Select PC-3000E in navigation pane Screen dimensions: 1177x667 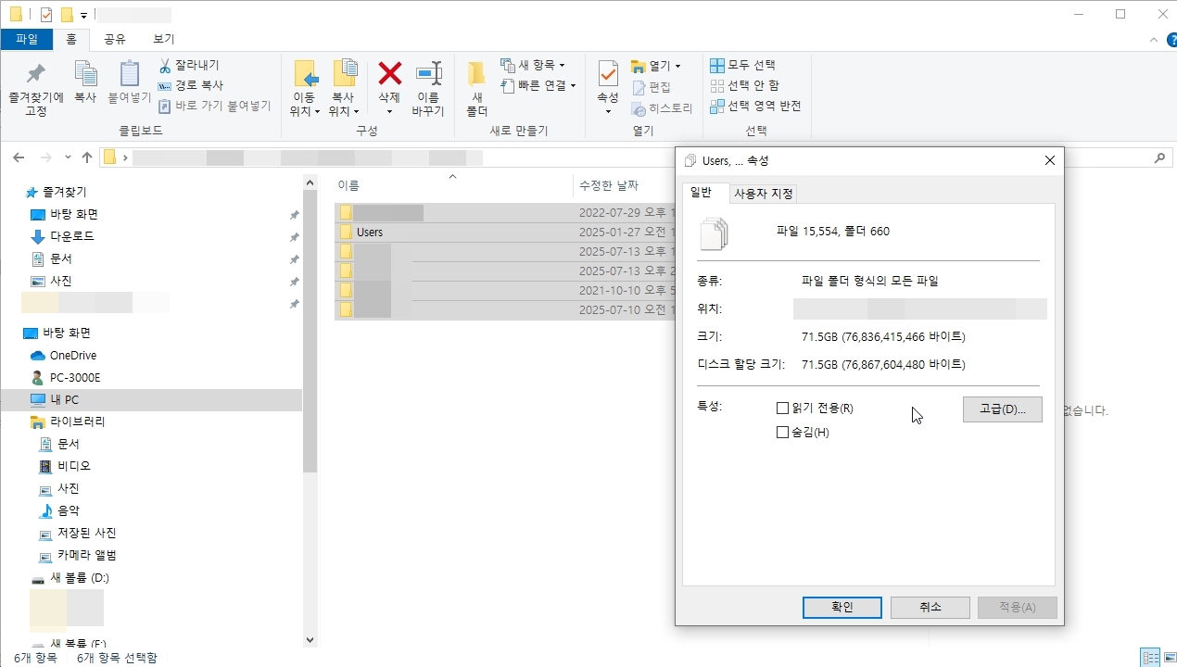(x=75, y=377)
